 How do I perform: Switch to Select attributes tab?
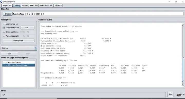pos(46,6)
